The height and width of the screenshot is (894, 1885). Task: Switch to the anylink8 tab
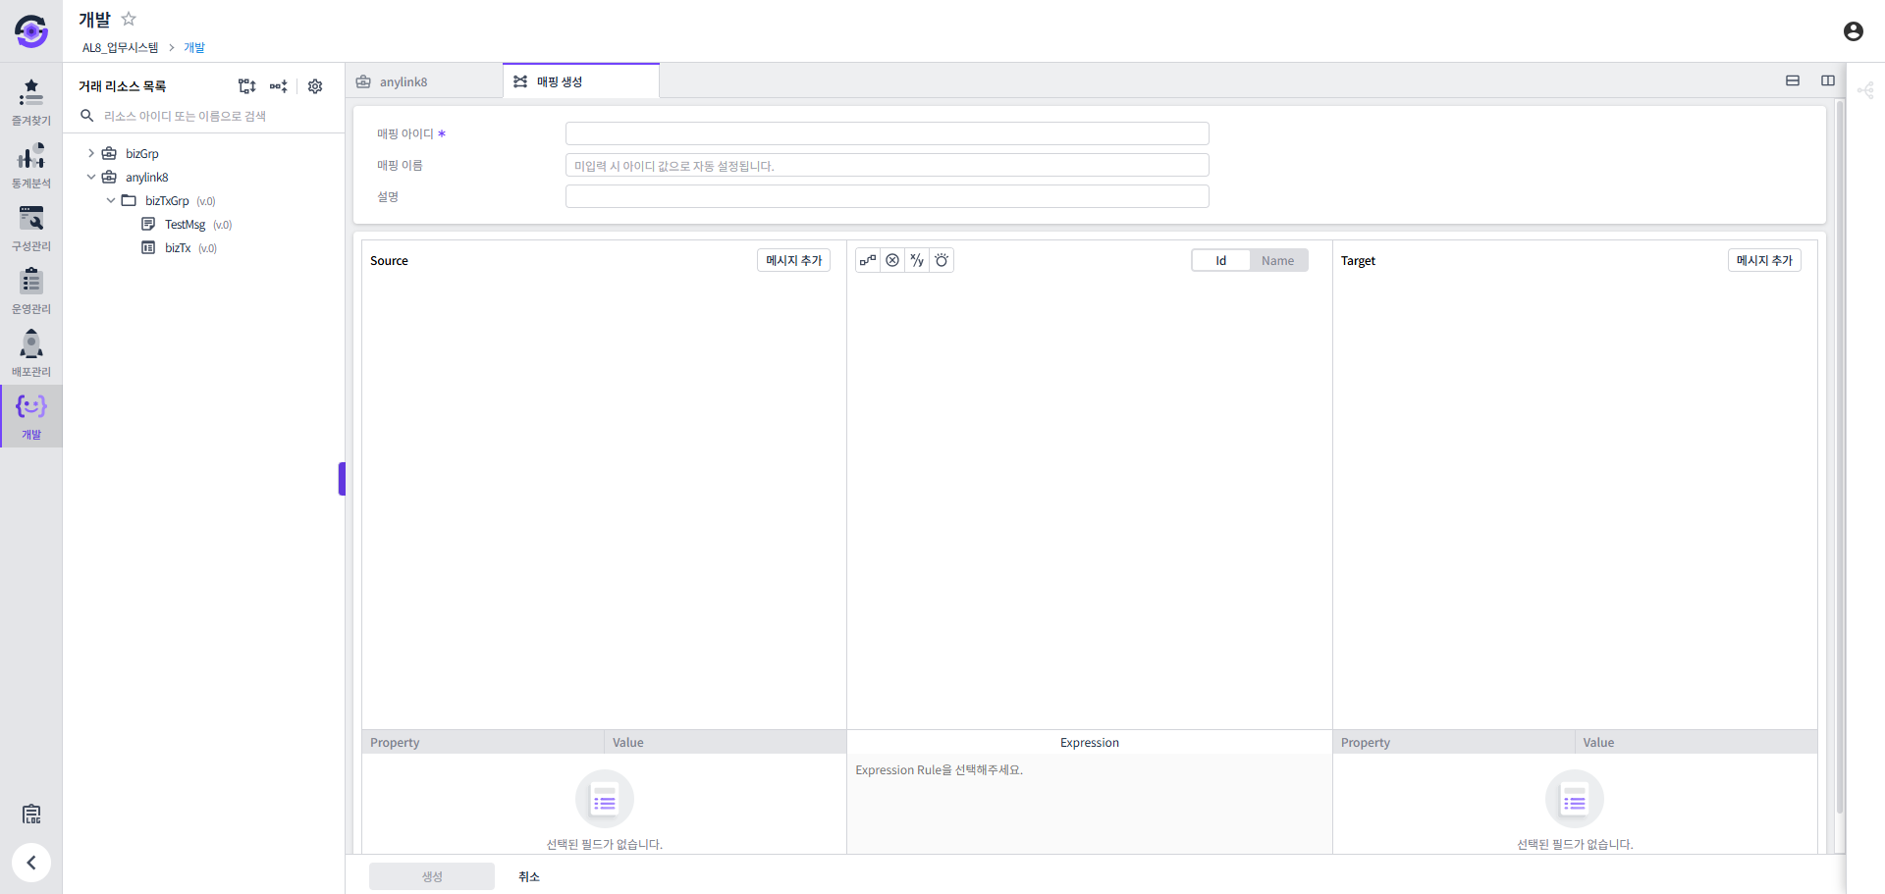(x=424, y=81)
